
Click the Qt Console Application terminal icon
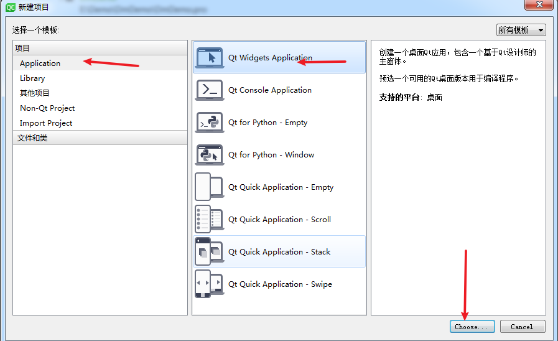pos(210,90)
